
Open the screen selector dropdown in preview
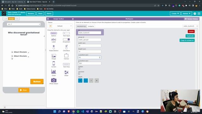pyautogui.click(x=24, y=24)
